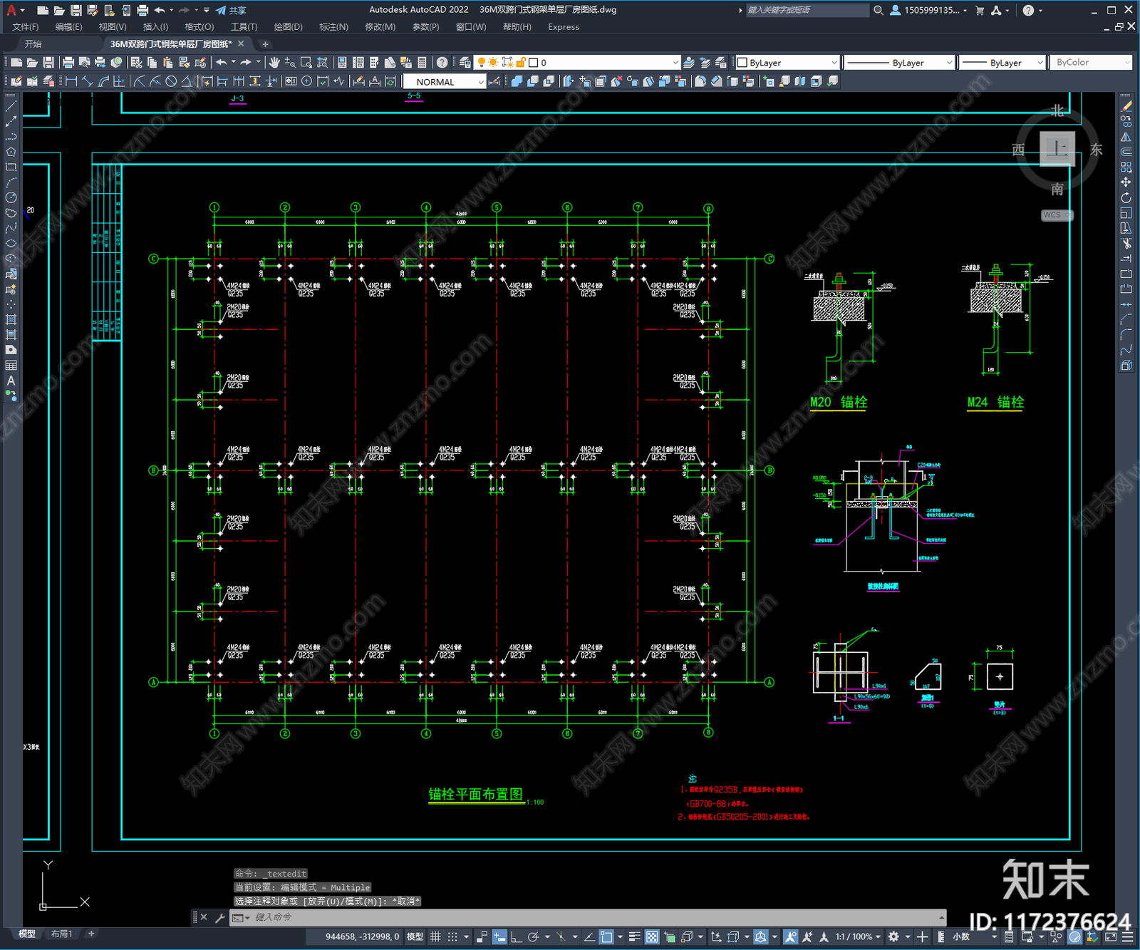The width and height of the screenshot is (1140, 950).
Task: Toggle polar tracking in status bar
Action: 533,936
